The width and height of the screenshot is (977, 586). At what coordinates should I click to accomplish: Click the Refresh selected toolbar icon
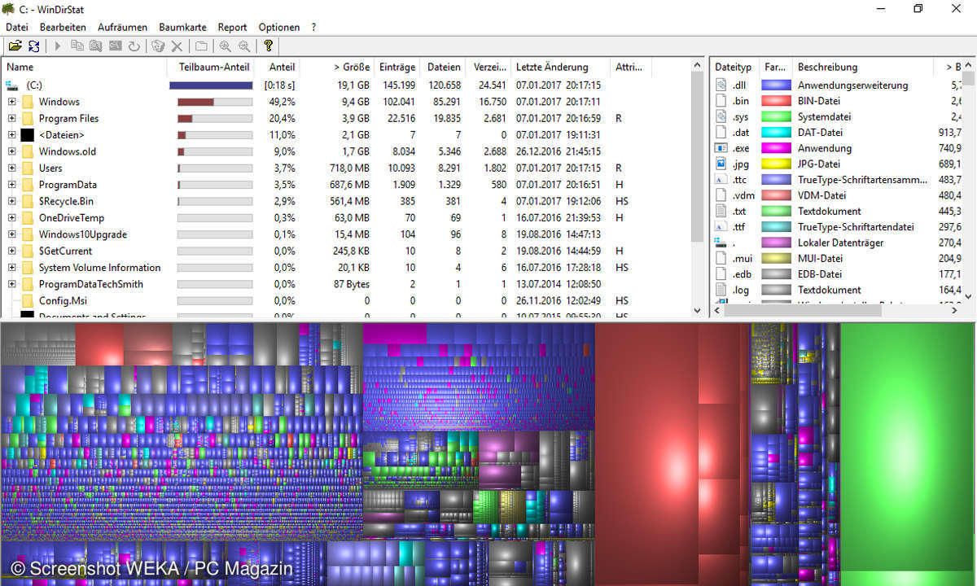coord(134,46)
